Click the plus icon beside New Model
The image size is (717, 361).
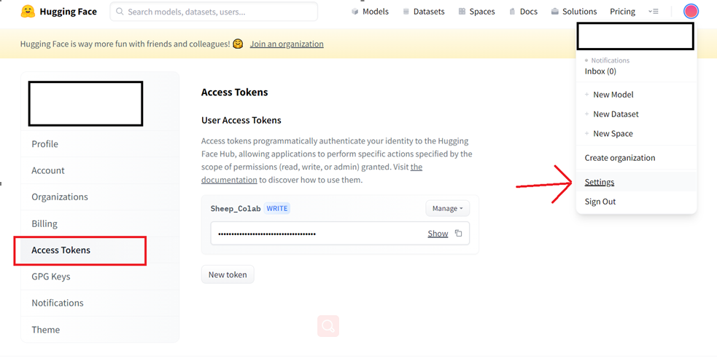[586, 95]
